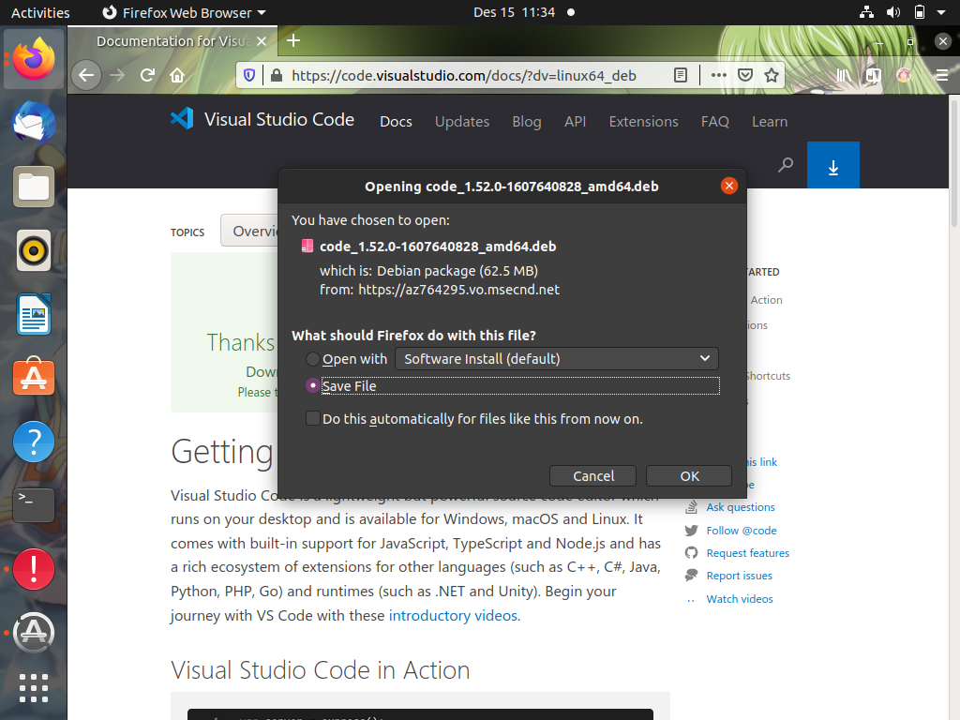Click the Firefox forward arrow button
The image size is (960, 720).
(117, 75)
